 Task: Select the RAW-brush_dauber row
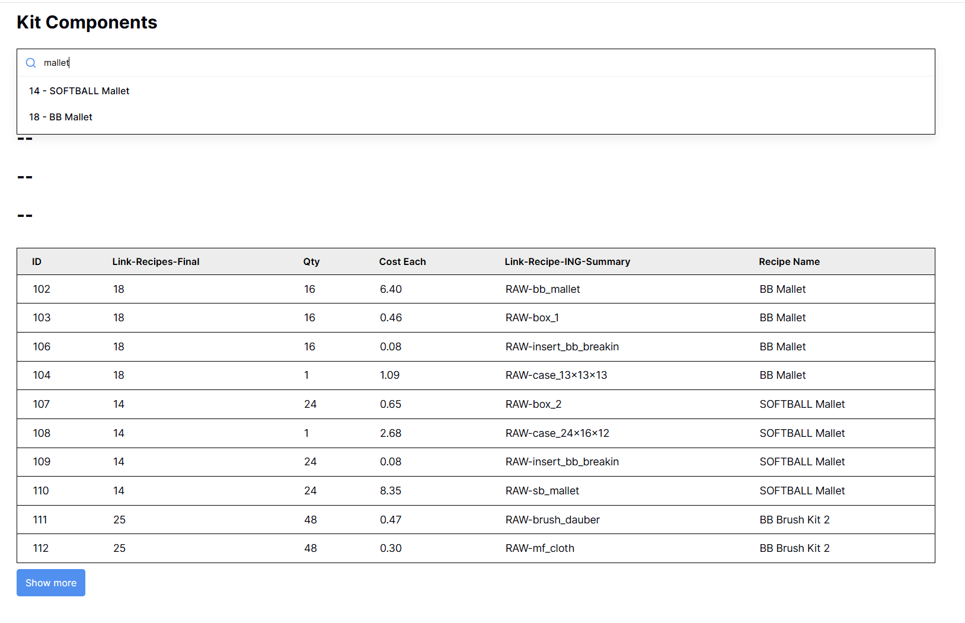point(552,520)
